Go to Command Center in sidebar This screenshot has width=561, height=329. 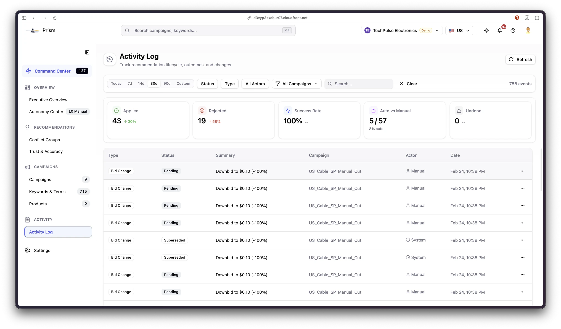(52, 71)
